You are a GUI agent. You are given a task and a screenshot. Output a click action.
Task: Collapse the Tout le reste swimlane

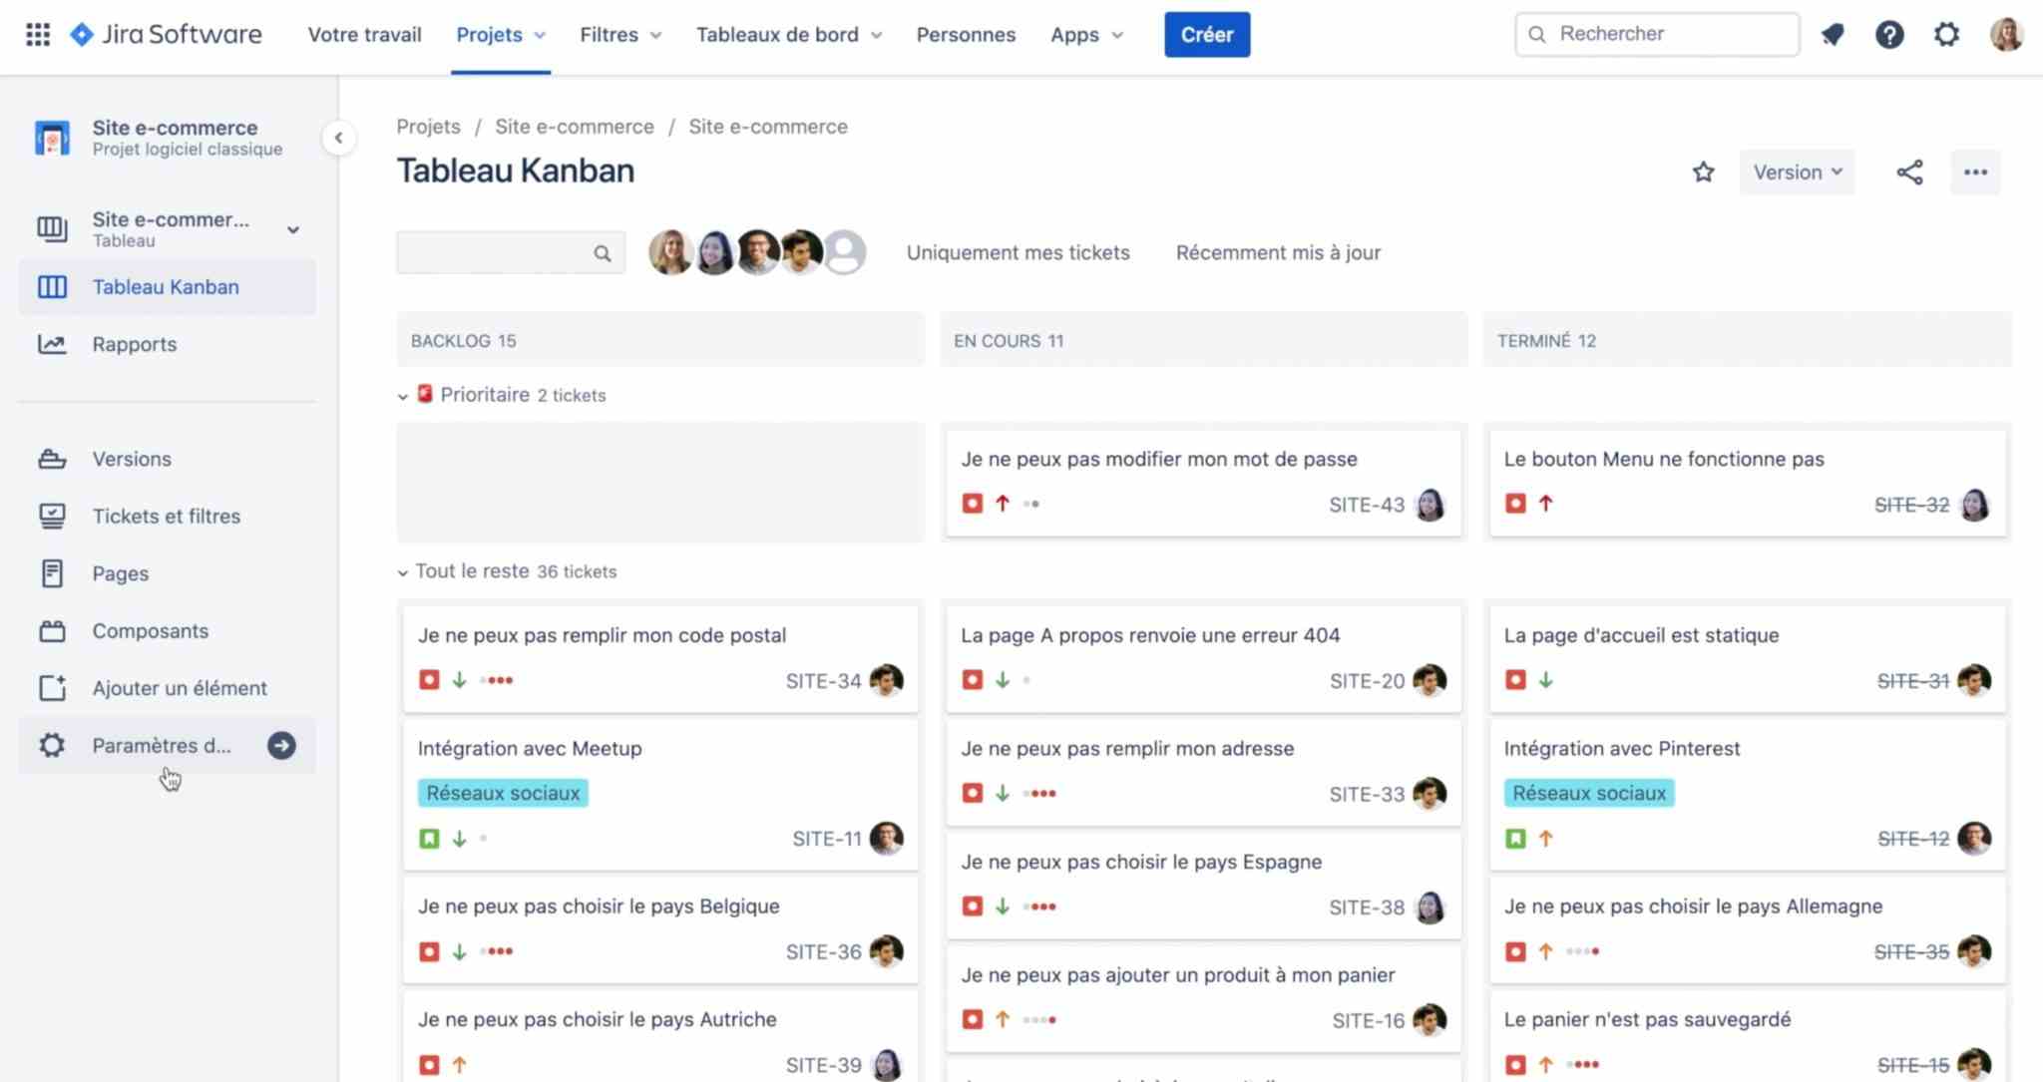click(402, 572)
